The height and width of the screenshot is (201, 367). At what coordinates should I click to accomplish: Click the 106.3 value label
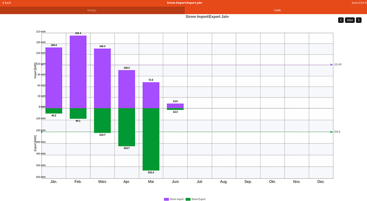click(127, 68)
